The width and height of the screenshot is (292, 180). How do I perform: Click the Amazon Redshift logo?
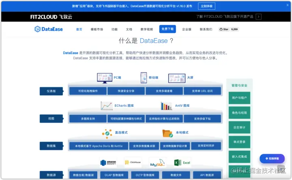click(108, 163)
